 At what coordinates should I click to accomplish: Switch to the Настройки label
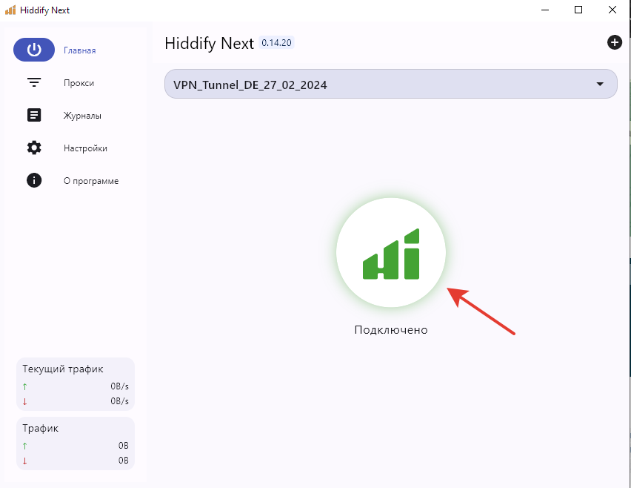[85, 148]
